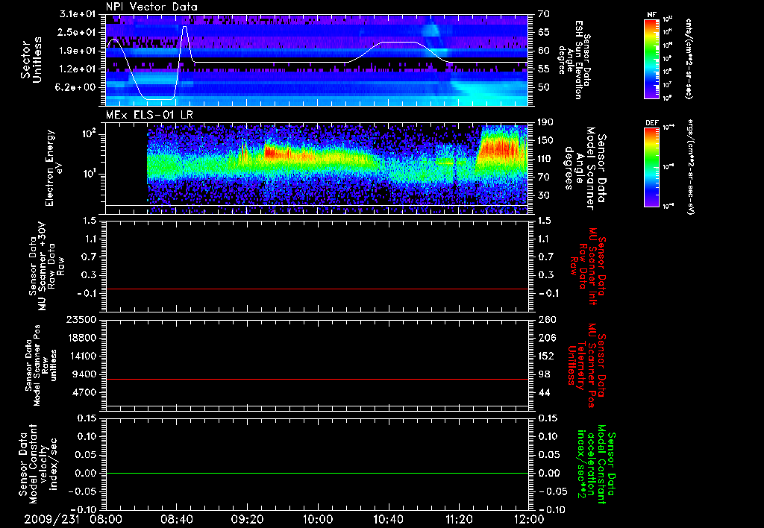The height and width of the screenshot is (528, 764).
Task: Click the 55 sun elevation tick label
Action: pyautogui.click(x=544, y=69)
